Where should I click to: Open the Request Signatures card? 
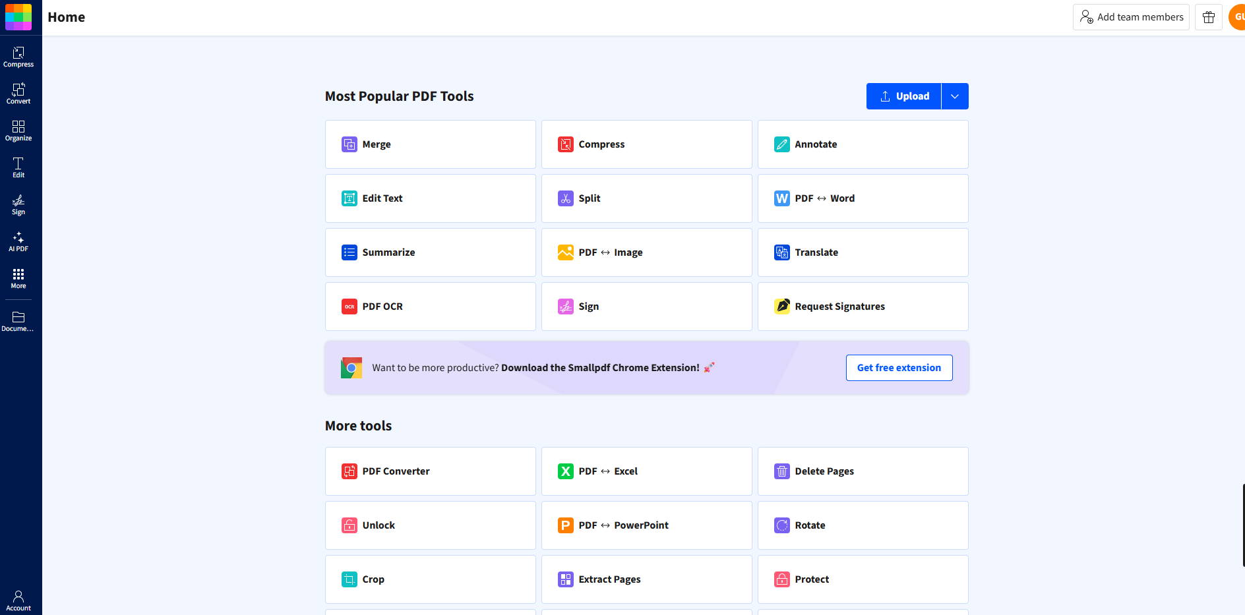point(863,307)
